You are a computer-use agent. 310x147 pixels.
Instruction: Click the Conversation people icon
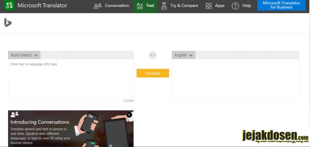pos(97,6)
